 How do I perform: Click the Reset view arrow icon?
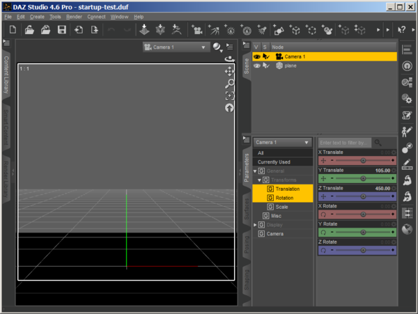point(229,108)
